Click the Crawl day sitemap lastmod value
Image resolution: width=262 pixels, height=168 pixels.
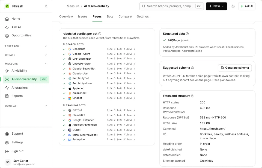tap(206, 161)
